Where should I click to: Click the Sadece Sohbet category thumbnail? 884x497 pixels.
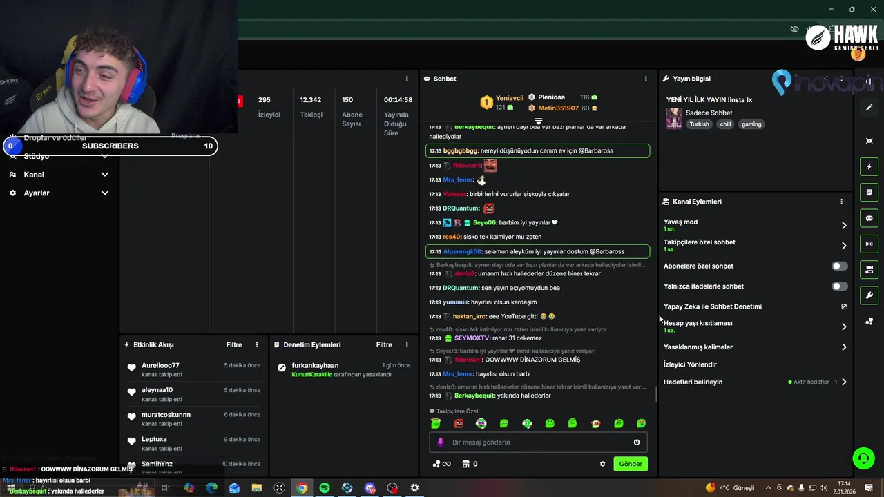pyautogui.click(x=674, y=119)
